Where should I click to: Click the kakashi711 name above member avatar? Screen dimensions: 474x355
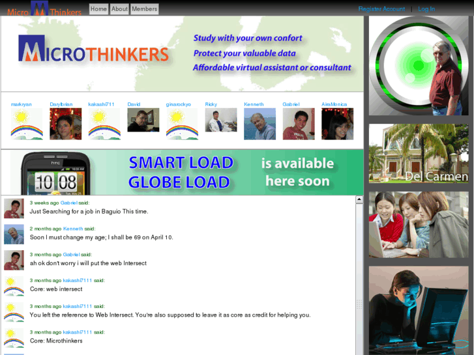tap(101, 104)
